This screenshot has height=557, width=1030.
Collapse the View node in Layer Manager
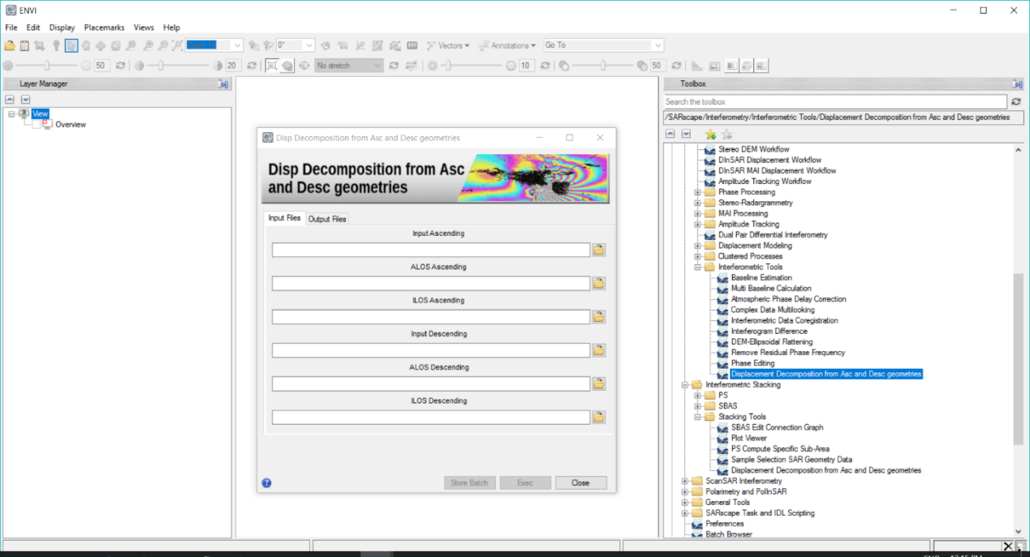click(11, 114)
